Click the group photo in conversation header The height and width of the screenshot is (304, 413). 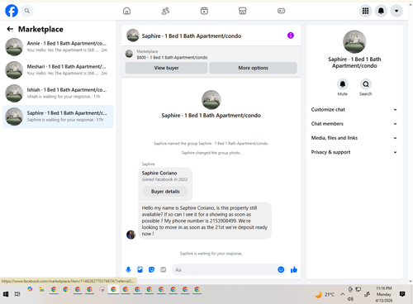(133, 36)
